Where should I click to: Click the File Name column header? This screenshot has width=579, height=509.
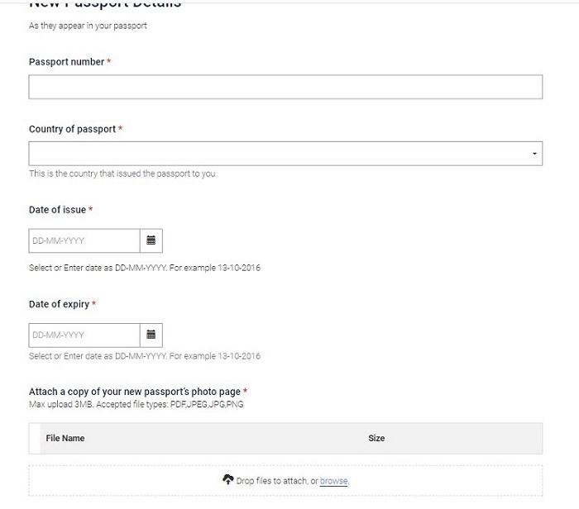[x=65, y=438]
